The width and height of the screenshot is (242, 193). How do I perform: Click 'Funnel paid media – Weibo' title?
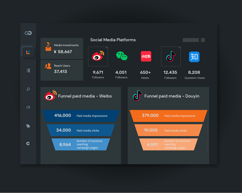[85, 96]
